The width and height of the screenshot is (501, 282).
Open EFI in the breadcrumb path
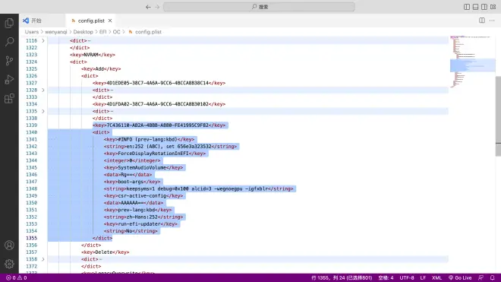point(102,32)
